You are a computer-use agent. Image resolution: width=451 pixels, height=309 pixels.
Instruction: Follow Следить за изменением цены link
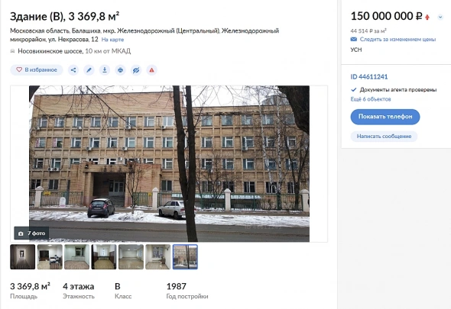pos(397,40)
